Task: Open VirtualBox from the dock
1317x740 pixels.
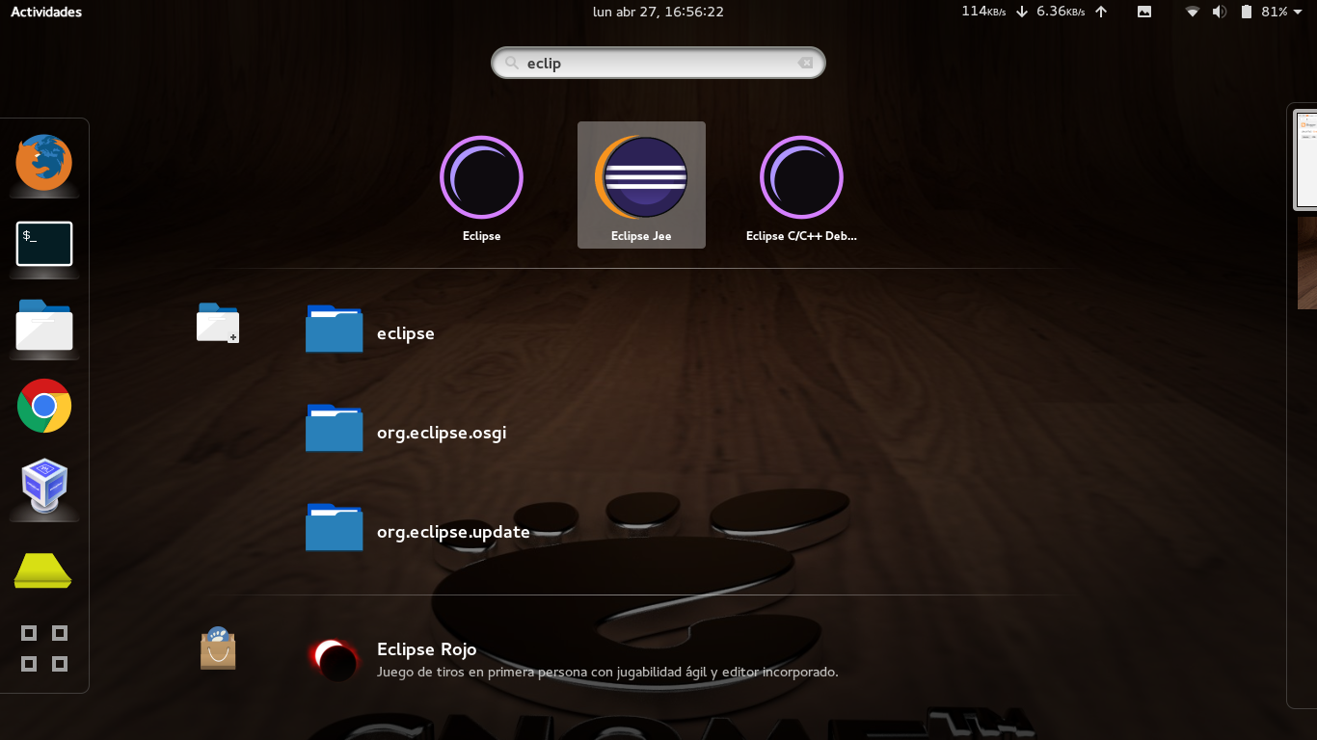Action: pyautogui.click(x=44, y=488)
